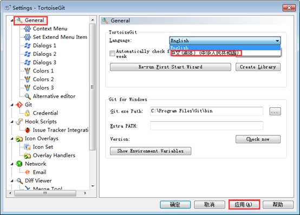Open Issue Tracker Integration page

[61, 130]
